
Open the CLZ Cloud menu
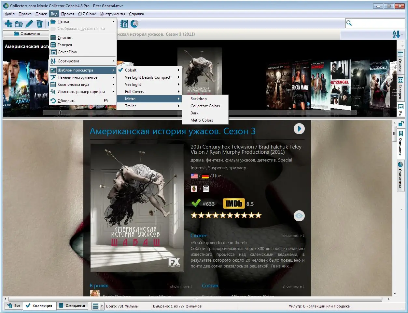coord(87,14)
